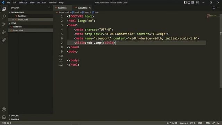Click the 'UTF-8' charset value in code
Image resolution: width=222 pixels, height=125 pixels.
(105, 30)
